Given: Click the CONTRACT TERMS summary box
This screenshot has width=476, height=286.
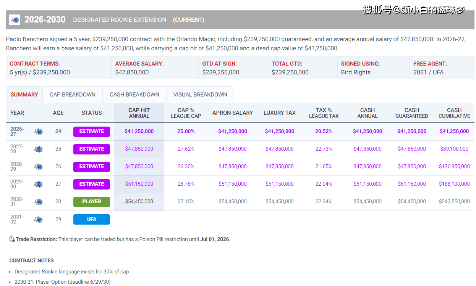Looking at the screenshot, I should pyautogui.click(x=58, y=68).
